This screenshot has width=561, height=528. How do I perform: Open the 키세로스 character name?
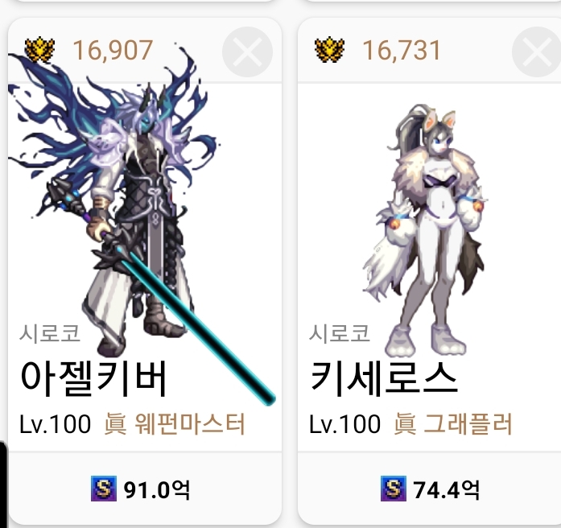[383, 378]
